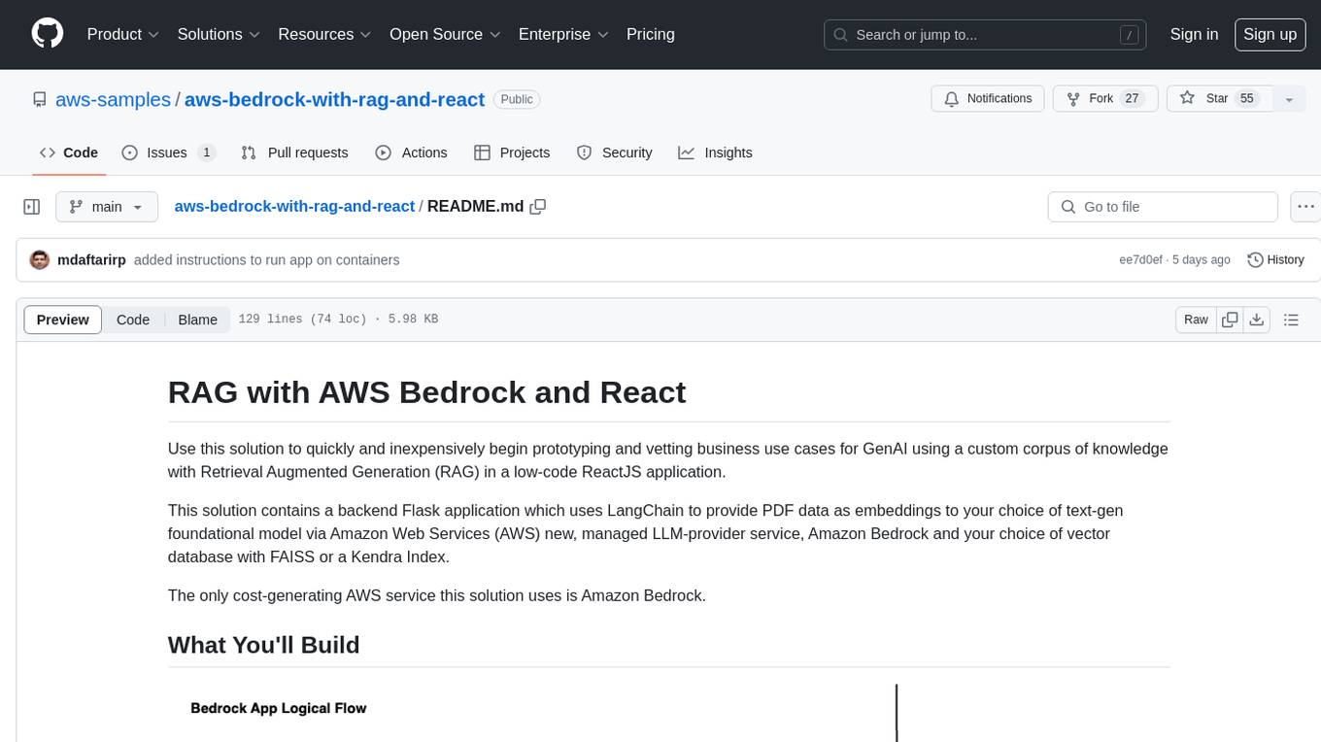Switch to the Code tab

68,152
